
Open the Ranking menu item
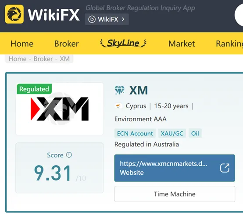(x=229, y=44)
